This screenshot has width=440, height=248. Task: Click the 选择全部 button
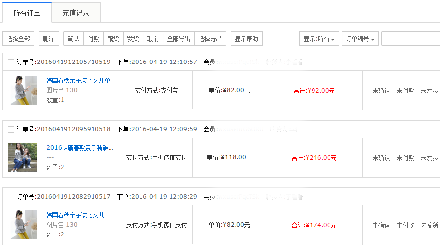[x=18, y=39]
